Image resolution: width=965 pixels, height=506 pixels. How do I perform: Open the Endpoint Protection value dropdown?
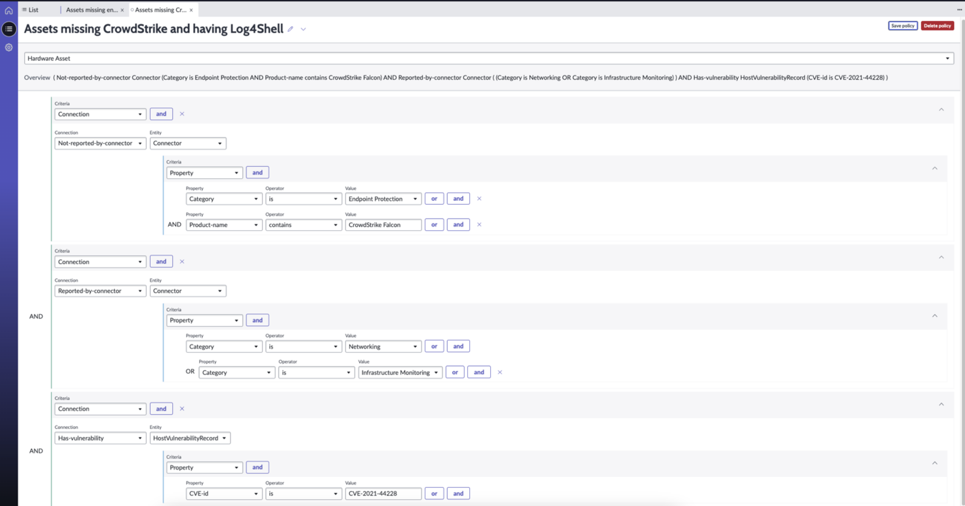(x=383, y=199)
